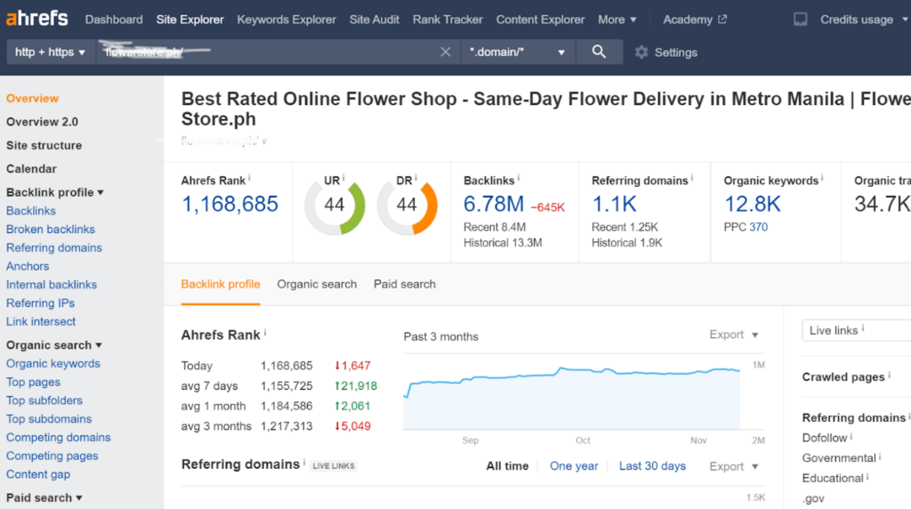The width and height of the screenshot is (911, 509).
Task: Click info icon beside Organic keywords
Action: [x=822, y=178]
